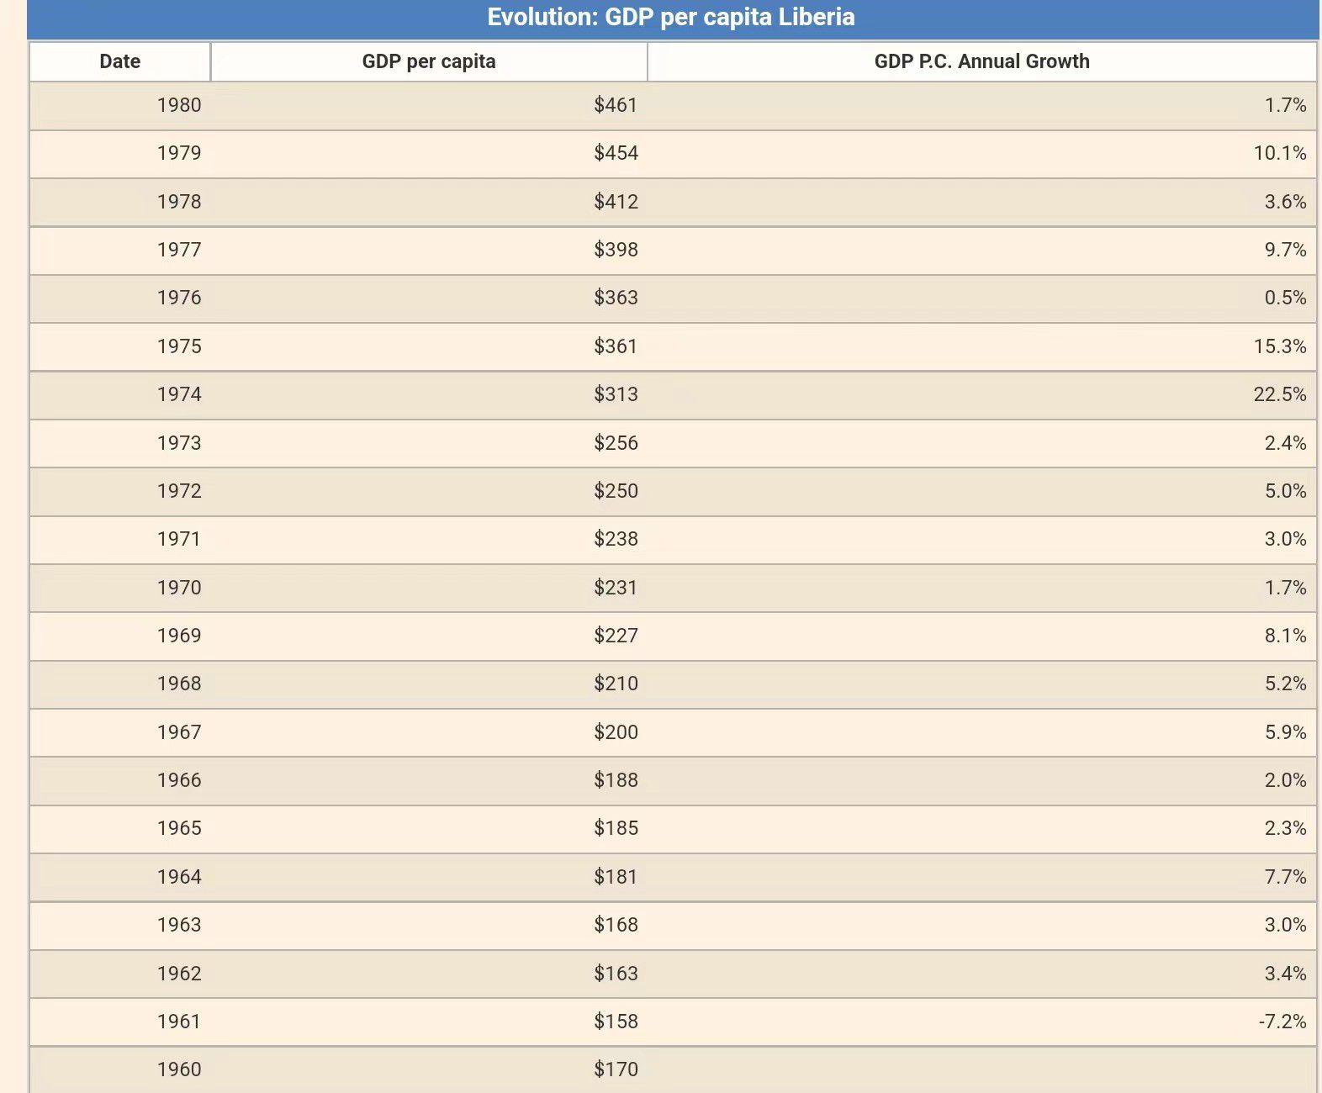Image resolution: width=1322 pixels, height=1093 pixels.
Task: Select the year cell '1965'
Action: (179, 828)
